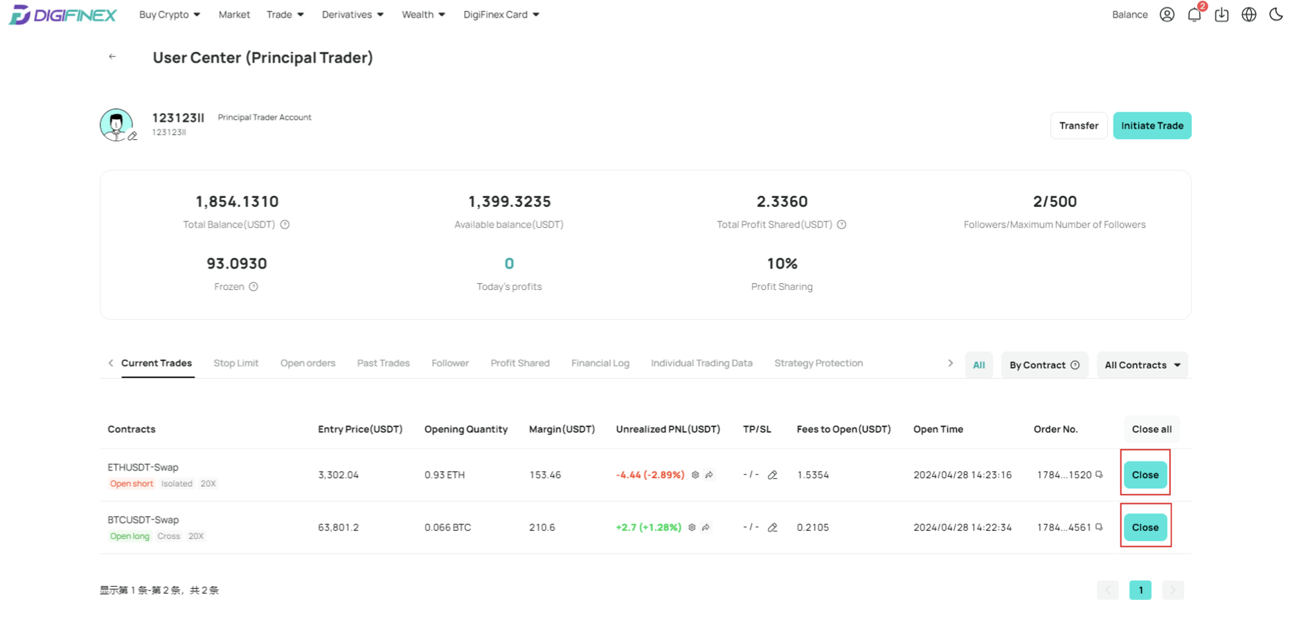Click the BTCUSDT-Swap contract name
Viewport: 1299px width, 627px height.
point(143,520)
